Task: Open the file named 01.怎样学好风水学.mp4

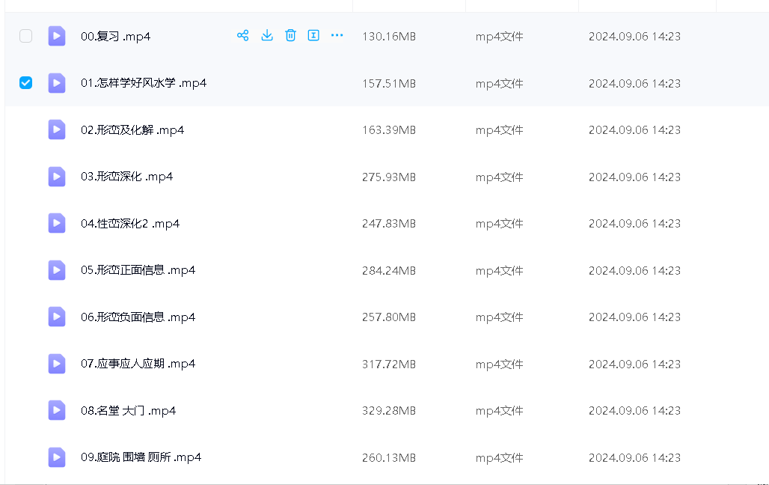Action: click(x=143, y=83)
